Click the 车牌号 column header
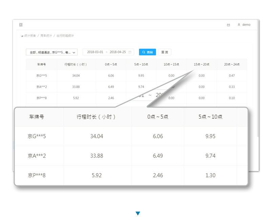 click(41, 64)
